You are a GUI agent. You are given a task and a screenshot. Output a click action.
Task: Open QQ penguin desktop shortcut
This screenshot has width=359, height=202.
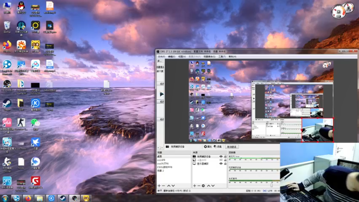21,8
